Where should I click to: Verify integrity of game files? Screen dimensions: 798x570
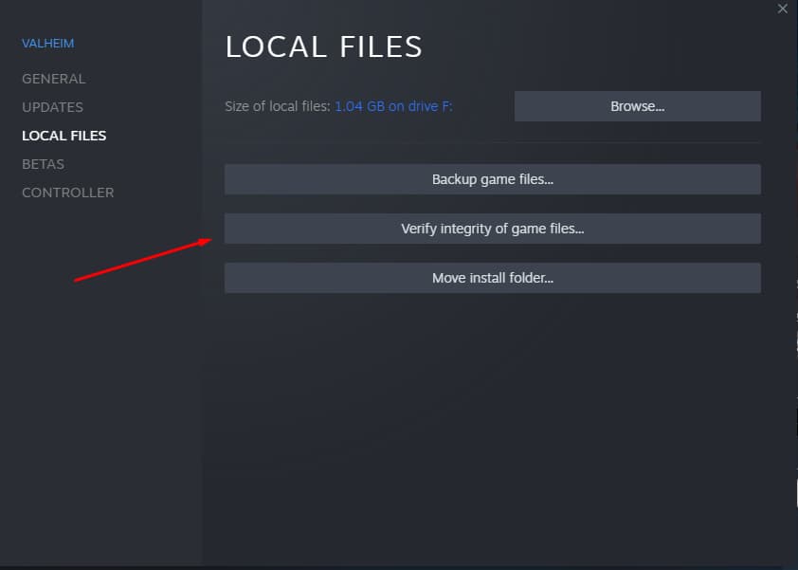click(x=492, y=228)
